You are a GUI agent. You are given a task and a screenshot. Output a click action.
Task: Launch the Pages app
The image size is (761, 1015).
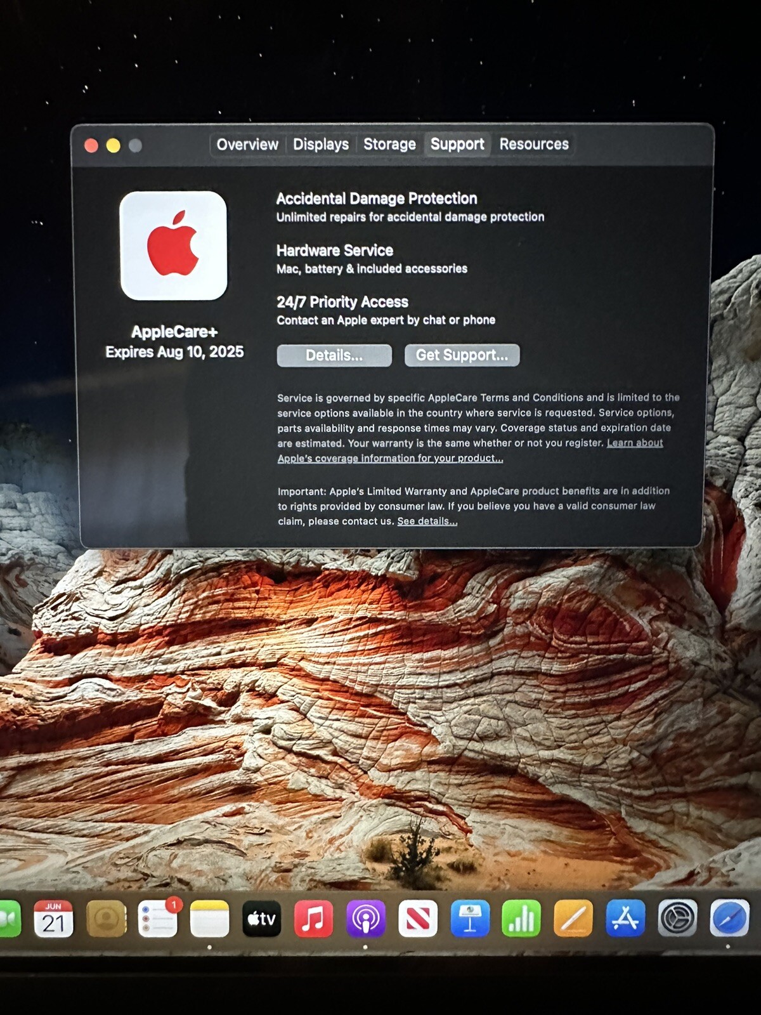pyautogui.click(x=573, y=918)
